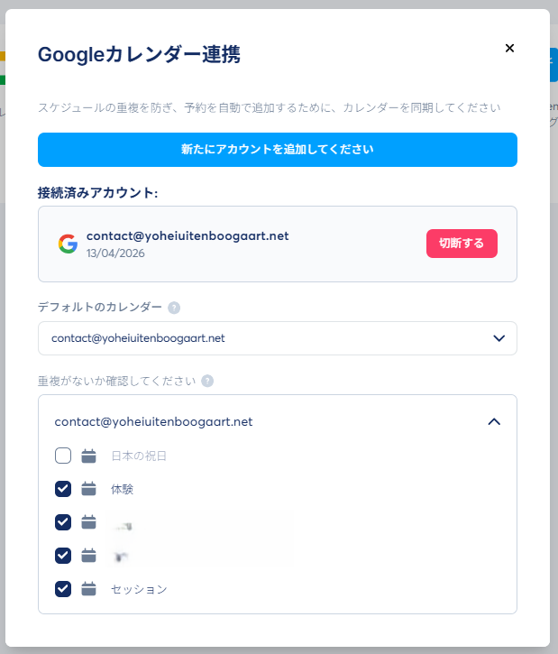Image resolution: width=558 pixels, height=654 pixels.
Task: Click calendar icon next to セッション
Action: pos(88,589)
